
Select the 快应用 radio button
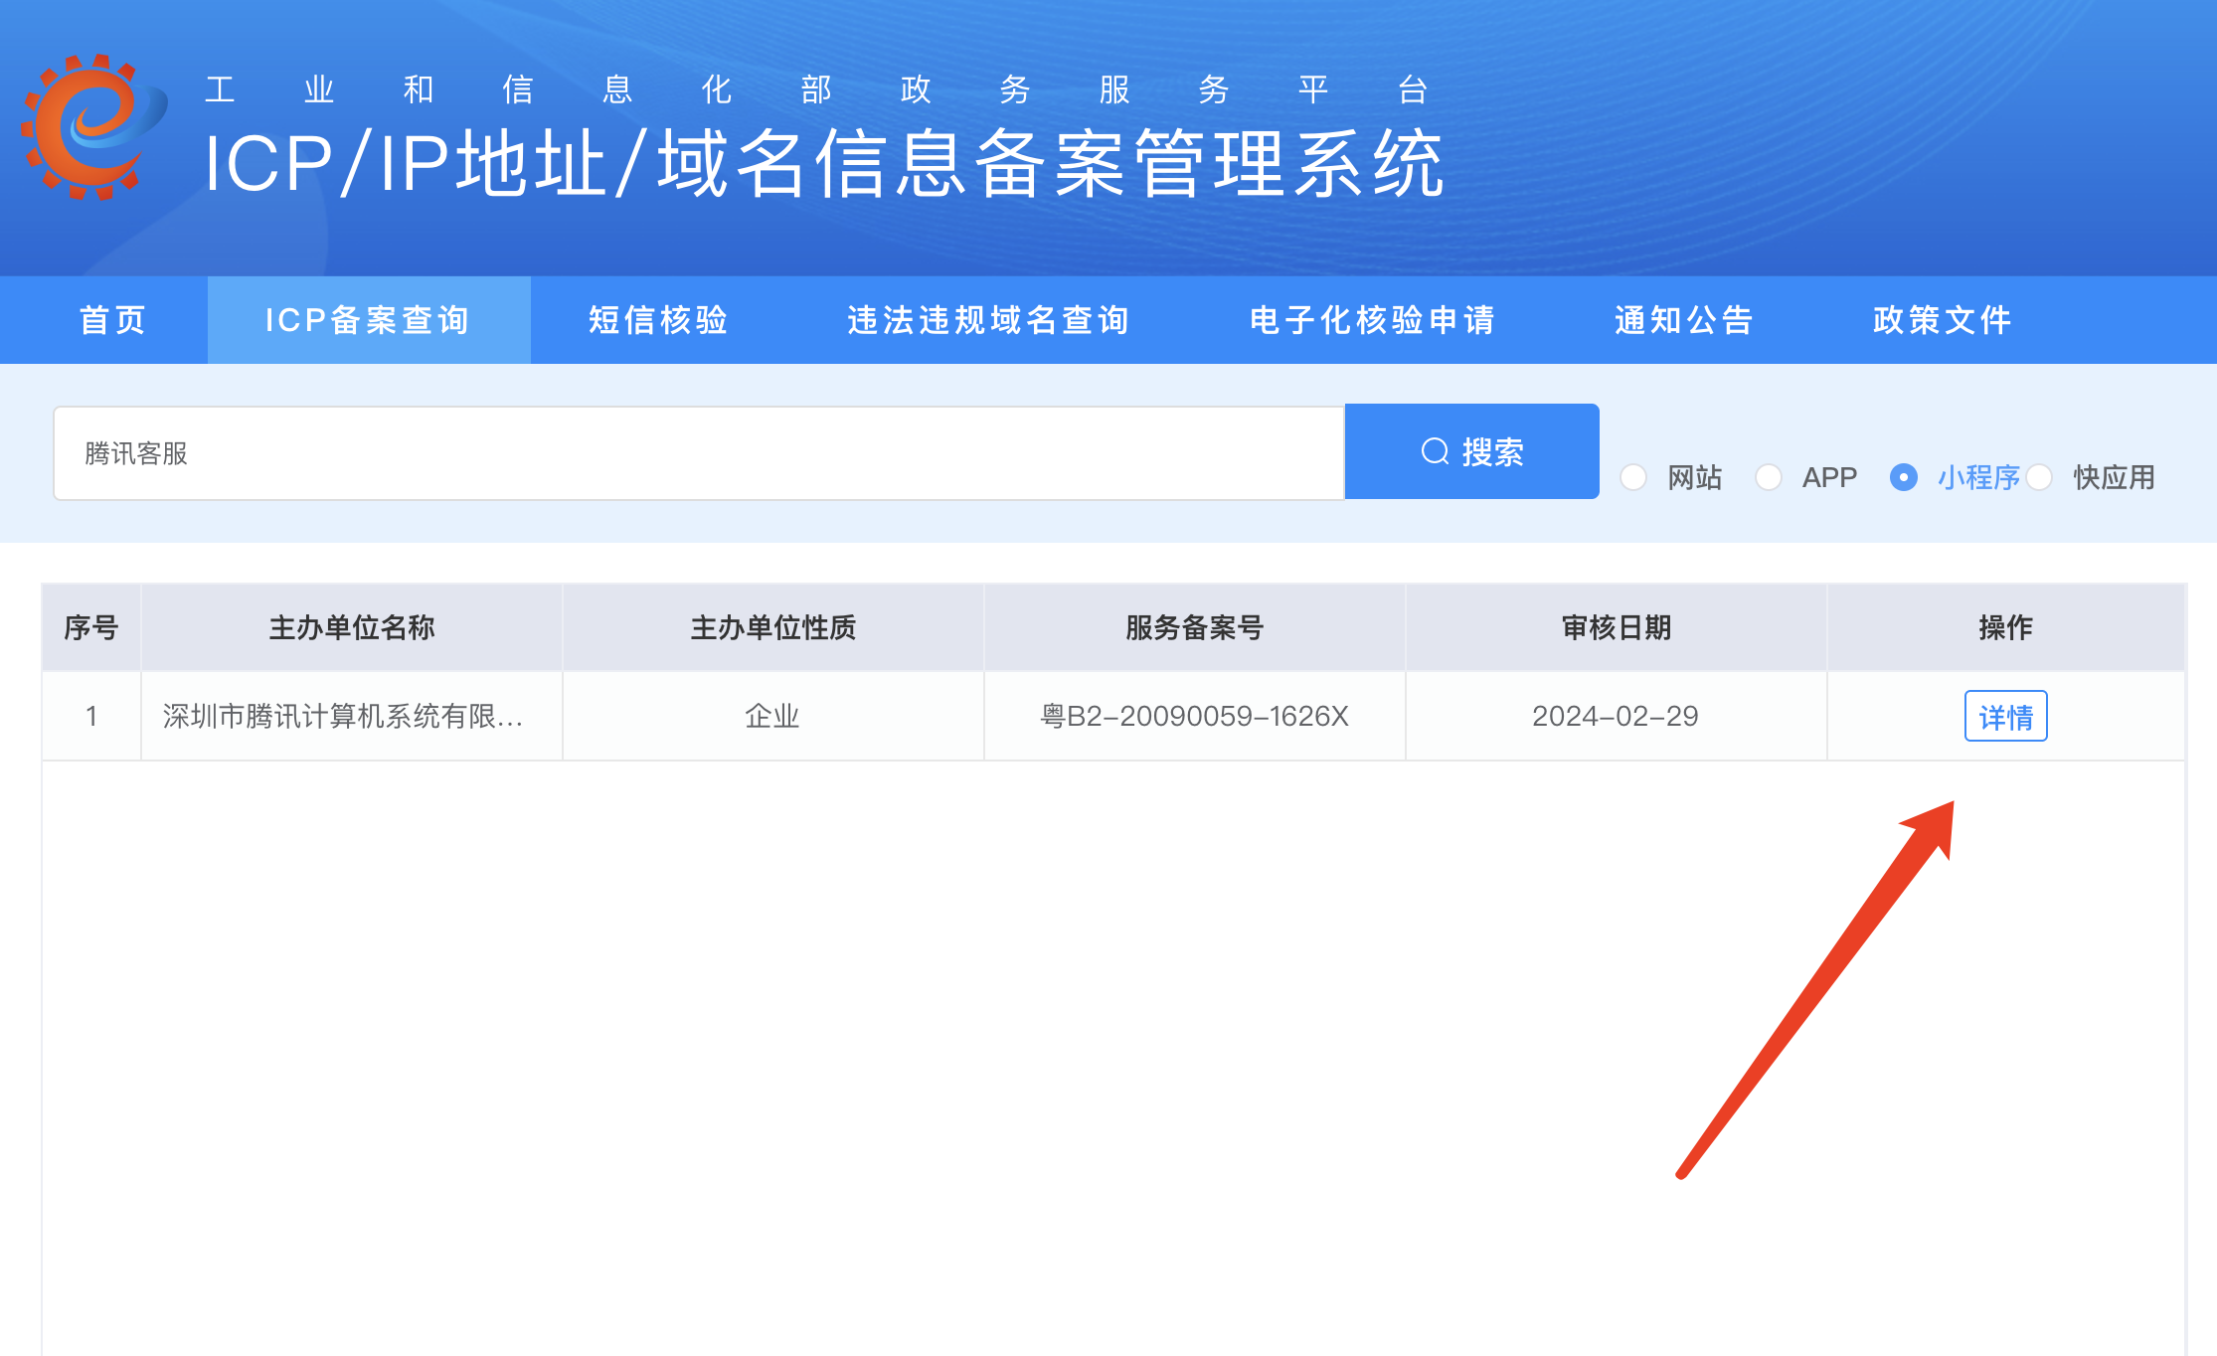pyautogui.click(x=2039, y=477)
